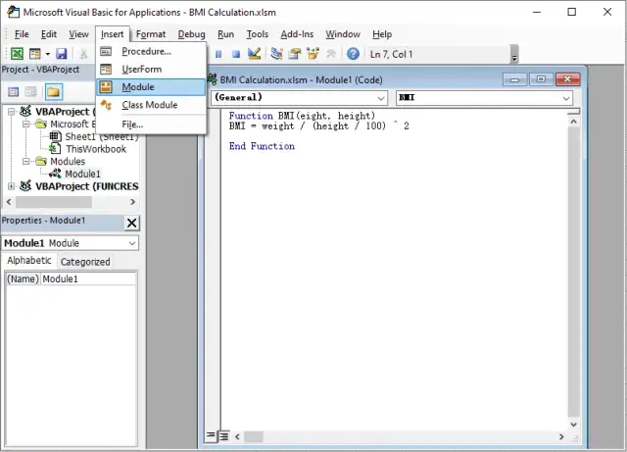Toggle Folders view in Project panel

coord(53,92)
